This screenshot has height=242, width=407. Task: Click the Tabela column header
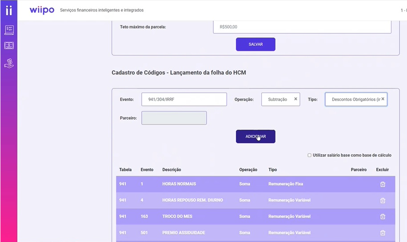coord(125,170)
